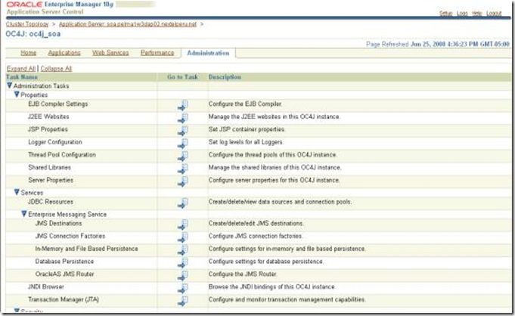Click 'Configure the EJB Compiler.' description
Viewport: 515px width, 316px height.
point(245,104)
